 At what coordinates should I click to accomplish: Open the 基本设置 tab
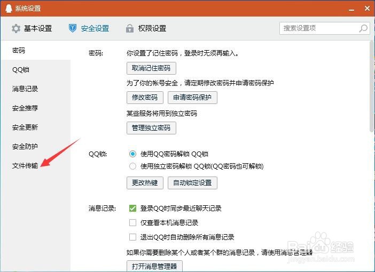tap(32, 28)
